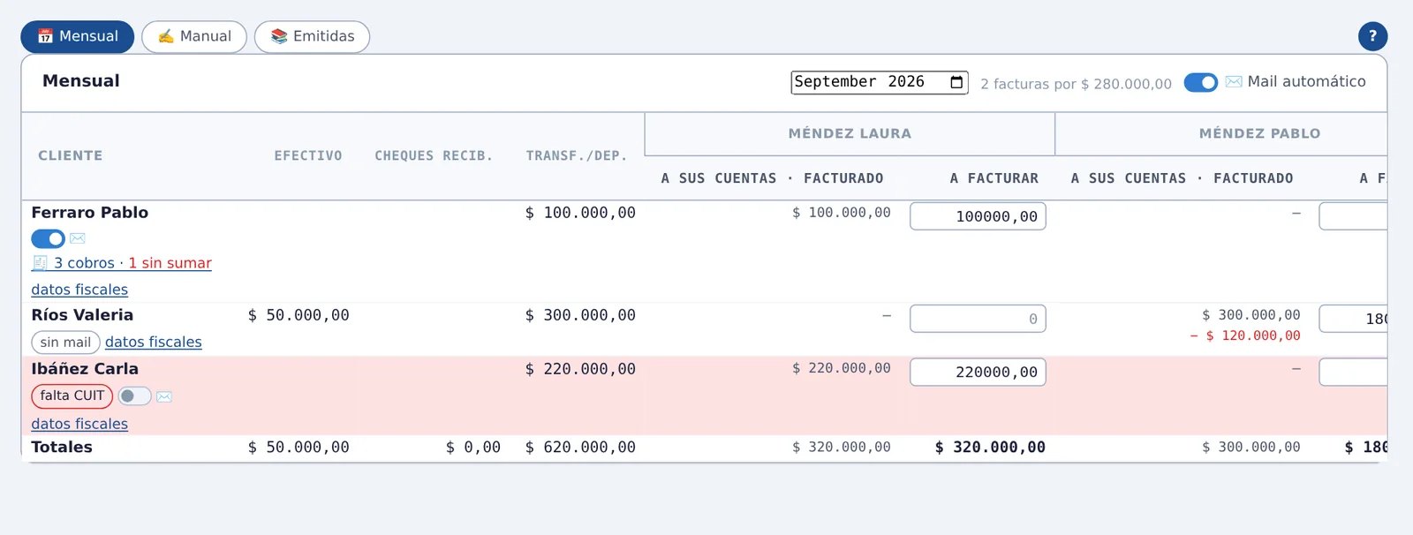Image resolution: width=1413 pixels, height=535 pixels.
Task: Open the calendar picker in the month field
Action: point(956,82)
